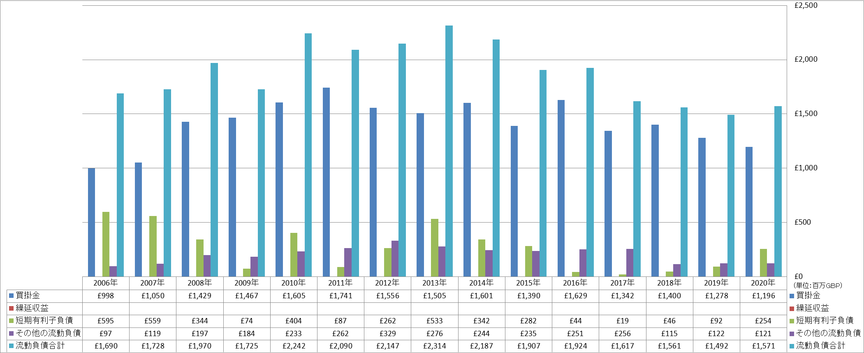Viewport: 864px width, 353px height.
Task: Click the £1,000 axis label
Action: pos(806,168)
